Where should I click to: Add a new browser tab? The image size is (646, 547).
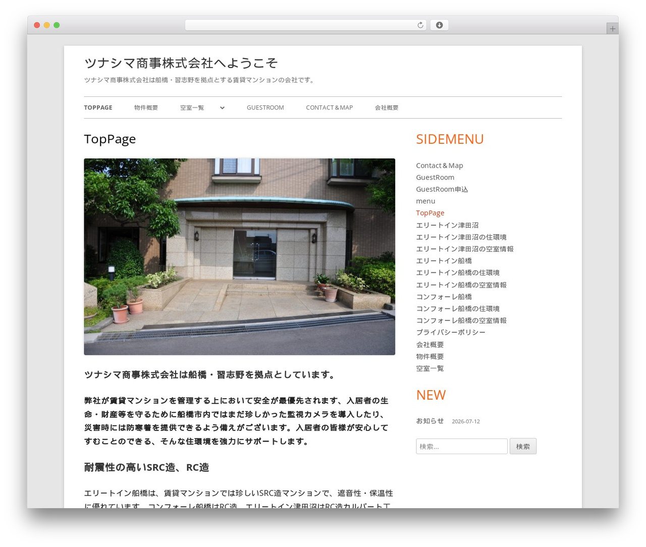click(612, 29)
